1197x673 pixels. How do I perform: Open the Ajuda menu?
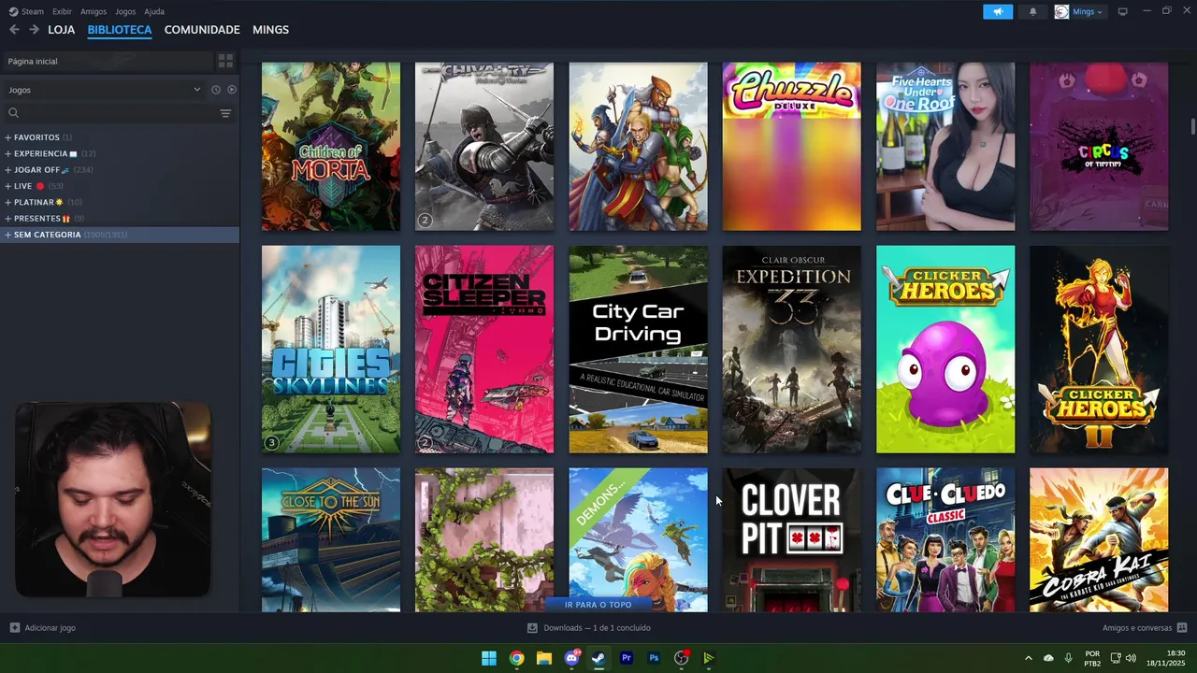[x=154, y=11]
